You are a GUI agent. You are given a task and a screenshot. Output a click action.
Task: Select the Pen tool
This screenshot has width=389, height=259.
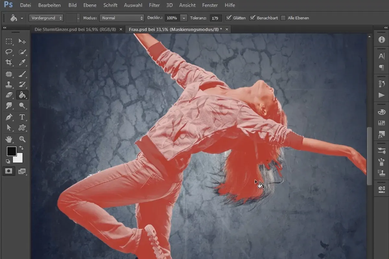pos(9,117)
